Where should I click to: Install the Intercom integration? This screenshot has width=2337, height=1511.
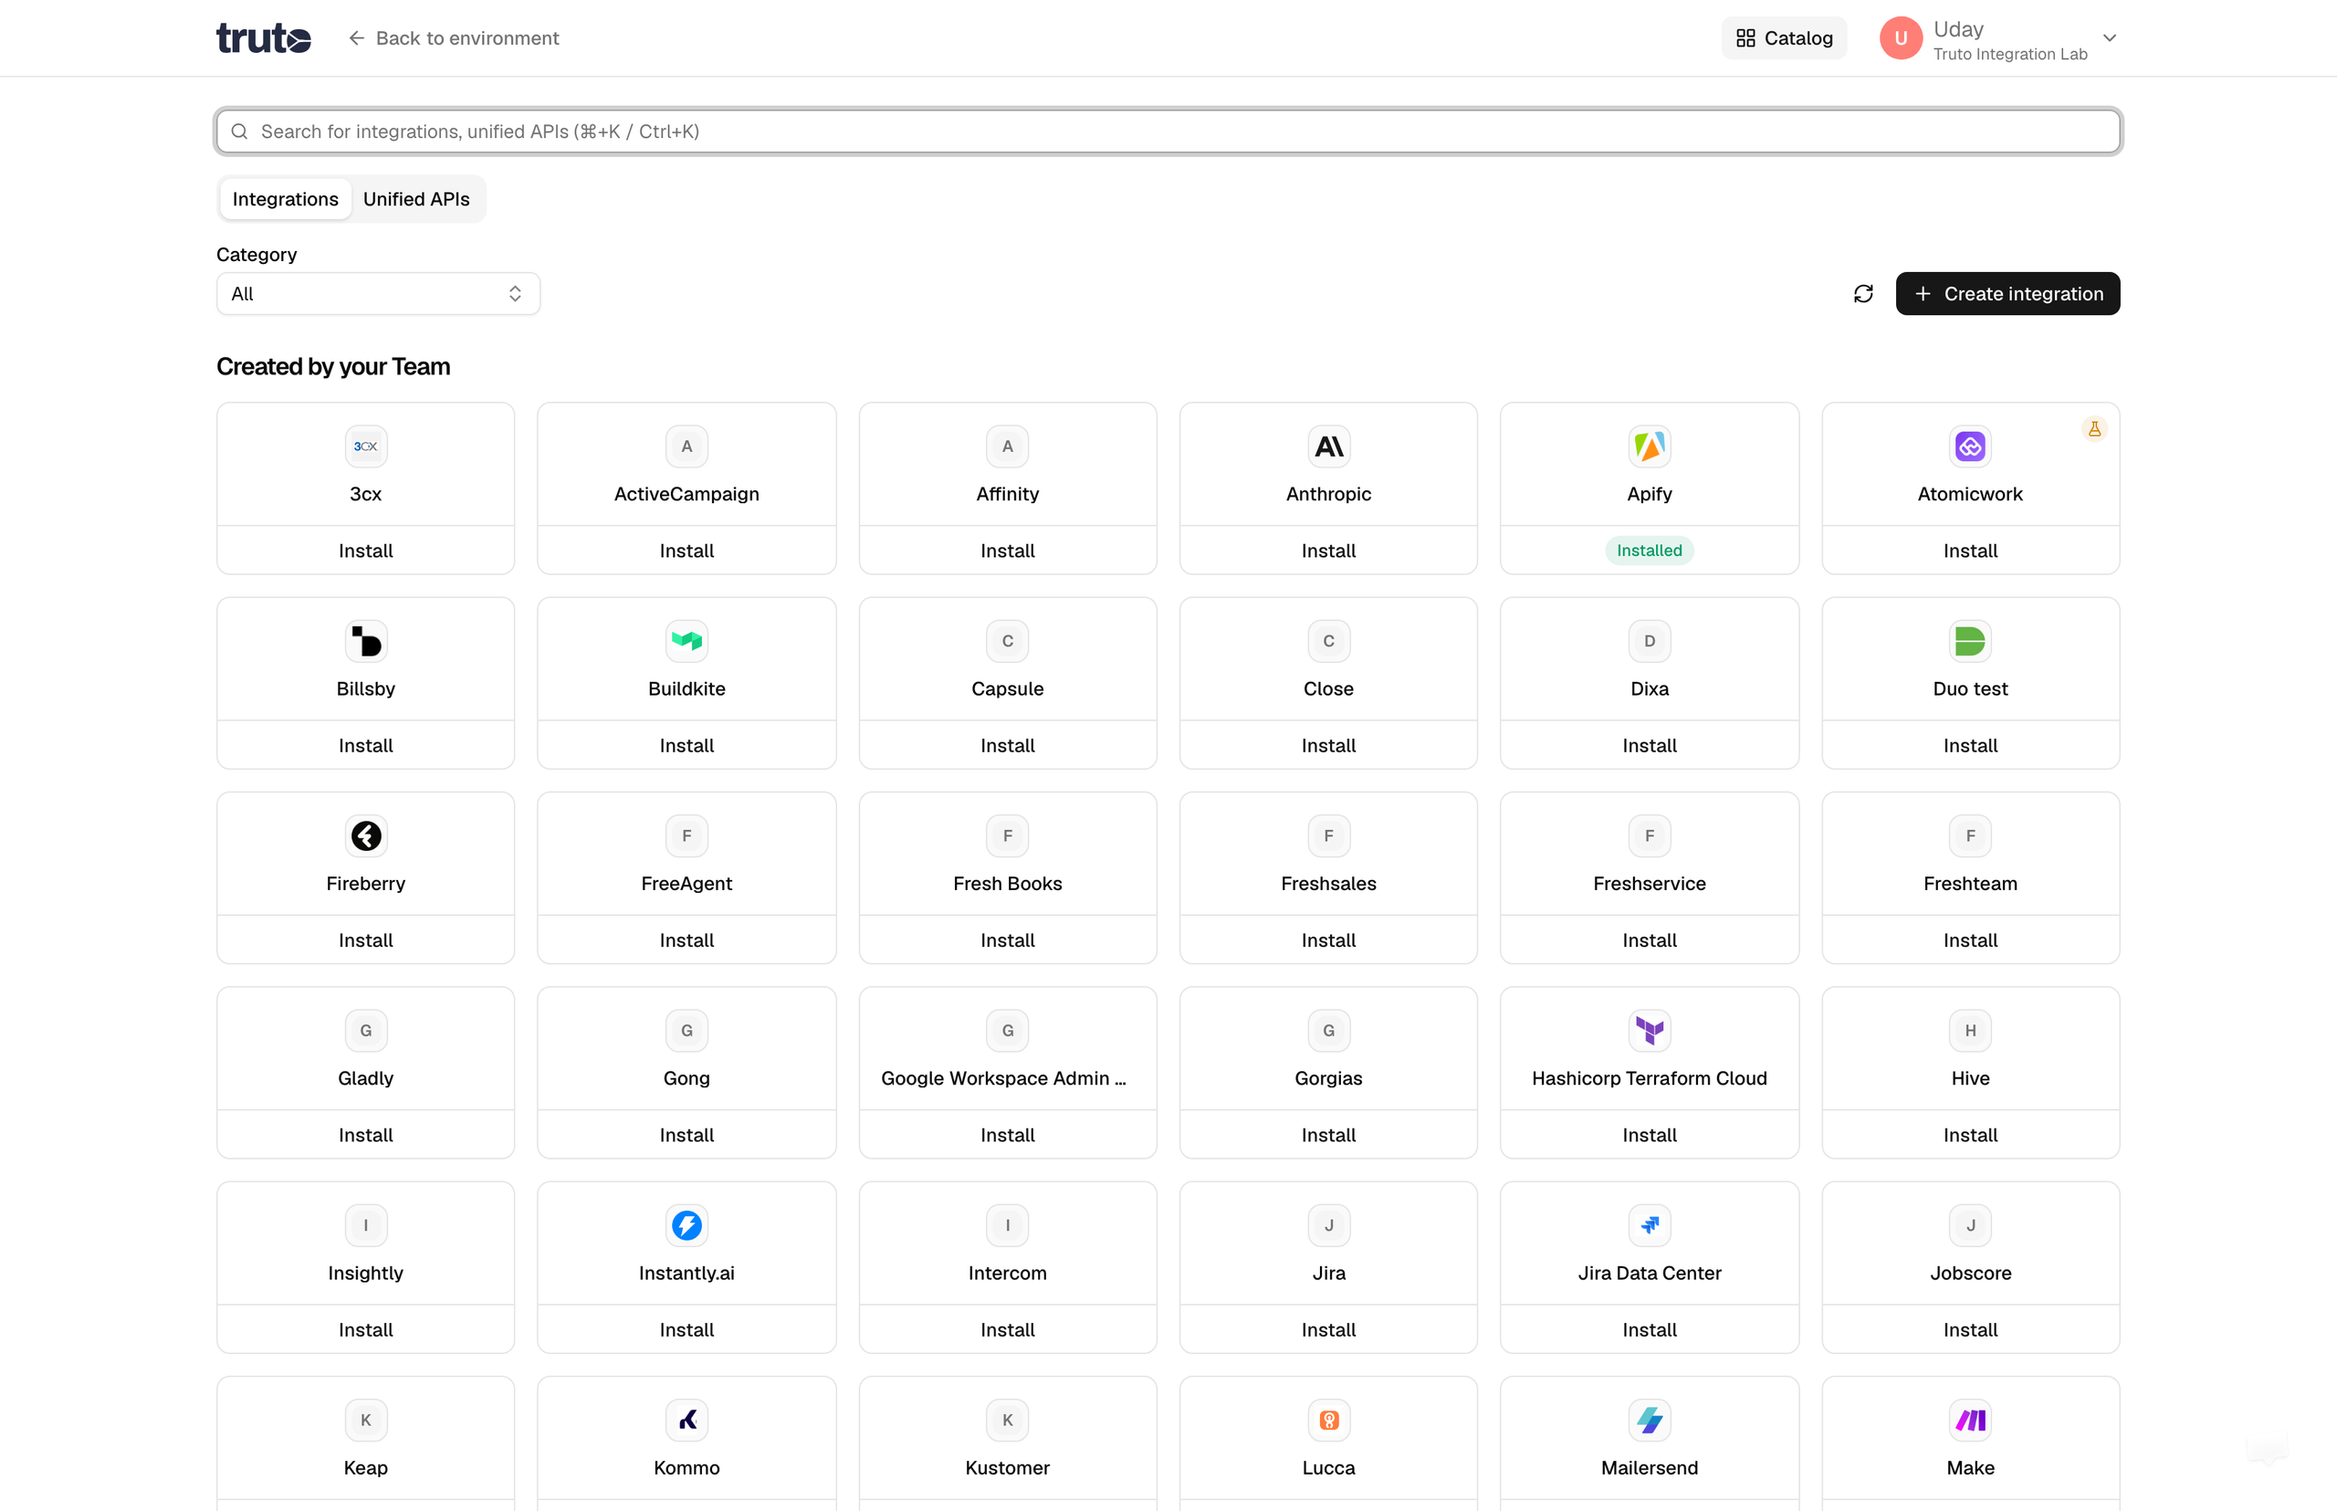[1008, 1329]
